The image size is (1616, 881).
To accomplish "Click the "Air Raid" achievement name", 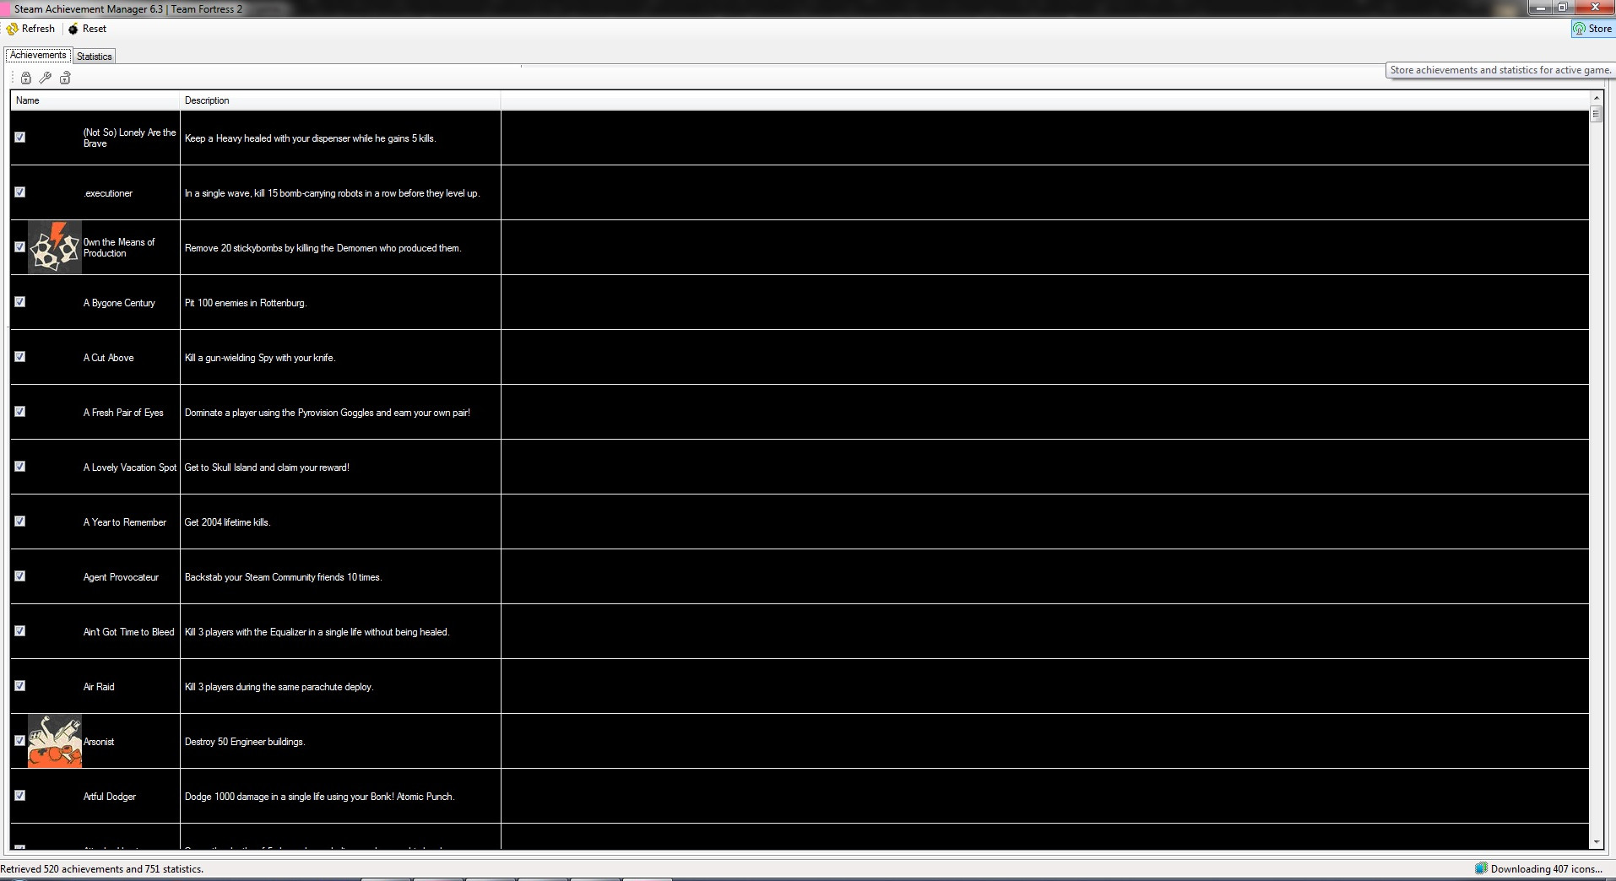I will click(x=99, y=687).
